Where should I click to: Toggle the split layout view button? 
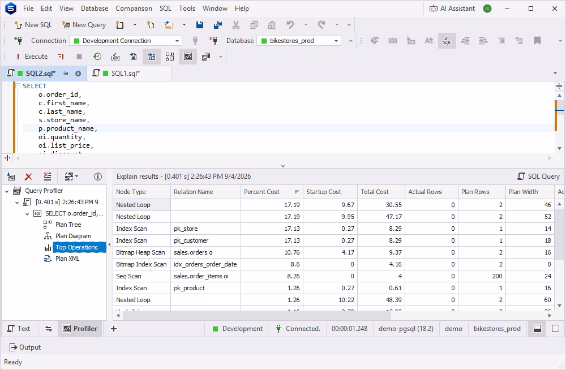point(538,329)
